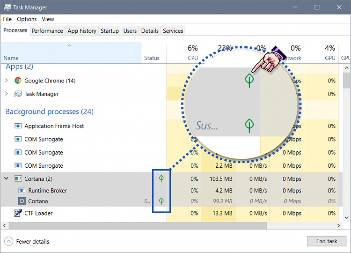The image size is (351, 253).
Task: Click the Cortana circle icon in child row
Action: click(x=22, y=201)
